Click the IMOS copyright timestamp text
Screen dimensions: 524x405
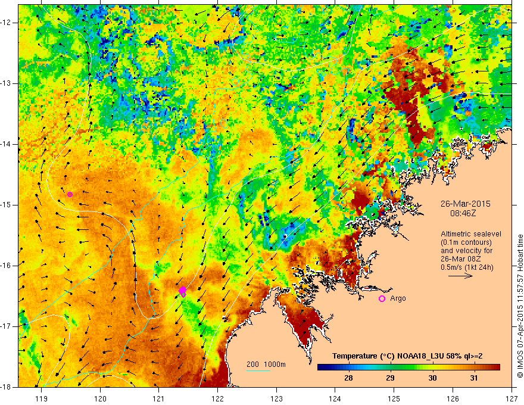tap(520, 306)
